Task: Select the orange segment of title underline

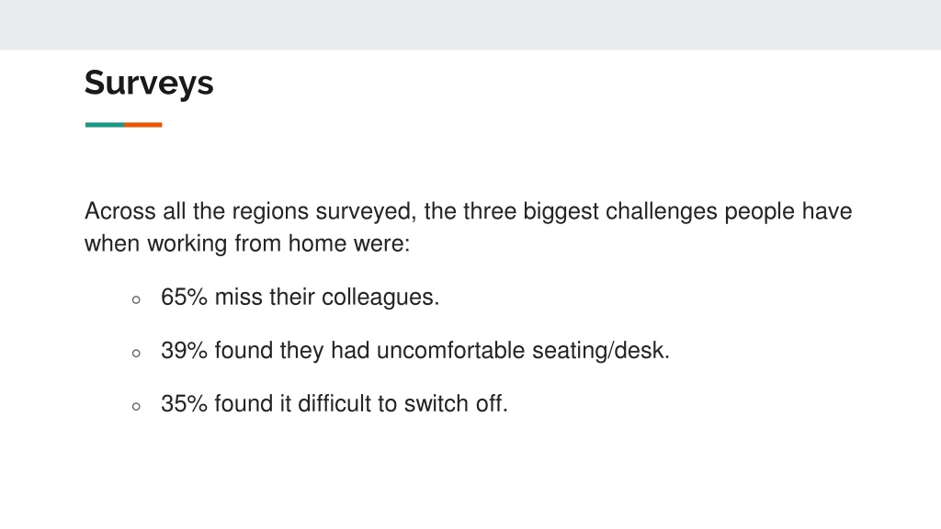Action: (142, 125)
